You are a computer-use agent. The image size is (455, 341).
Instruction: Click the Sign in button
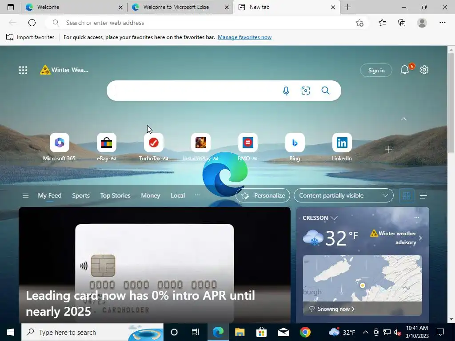point(376,70)
